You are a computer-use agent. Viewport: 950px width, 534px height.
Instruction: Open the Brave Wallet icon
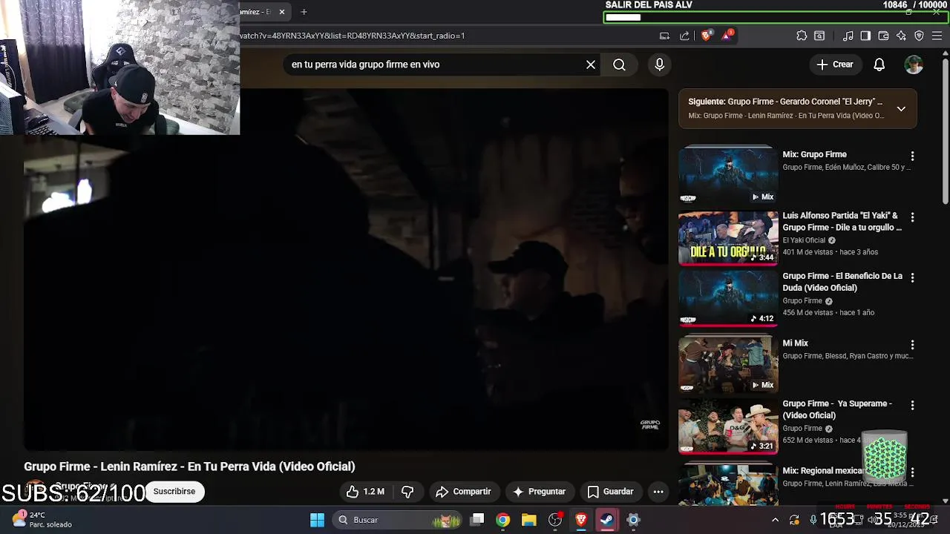[883, 36]
